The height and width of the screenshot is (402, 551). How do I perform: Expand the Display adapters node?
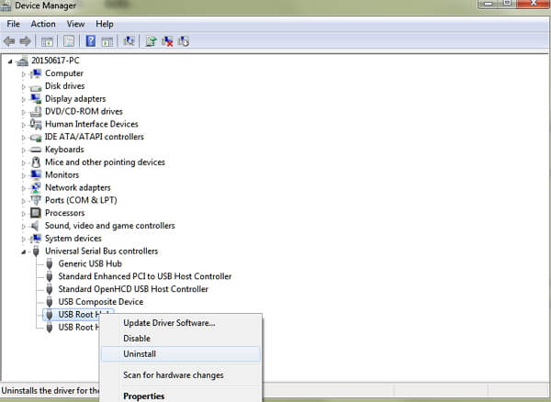[25, 99]
